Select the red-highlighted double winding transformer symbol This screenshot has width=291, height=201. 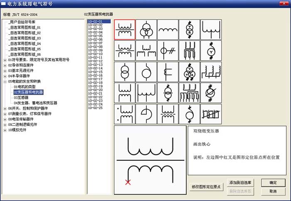tap(124, 30)
